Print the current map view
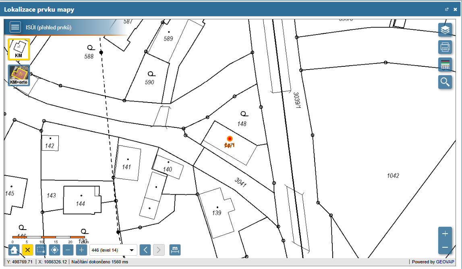 (x=445, y=47)
